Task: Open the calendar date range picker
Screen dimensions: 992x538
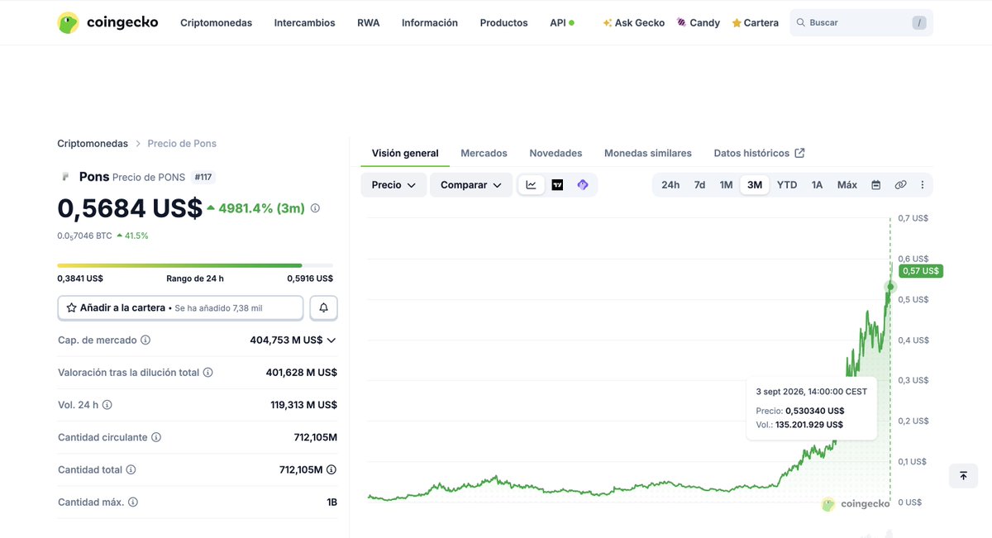Action: coord(875,185)
